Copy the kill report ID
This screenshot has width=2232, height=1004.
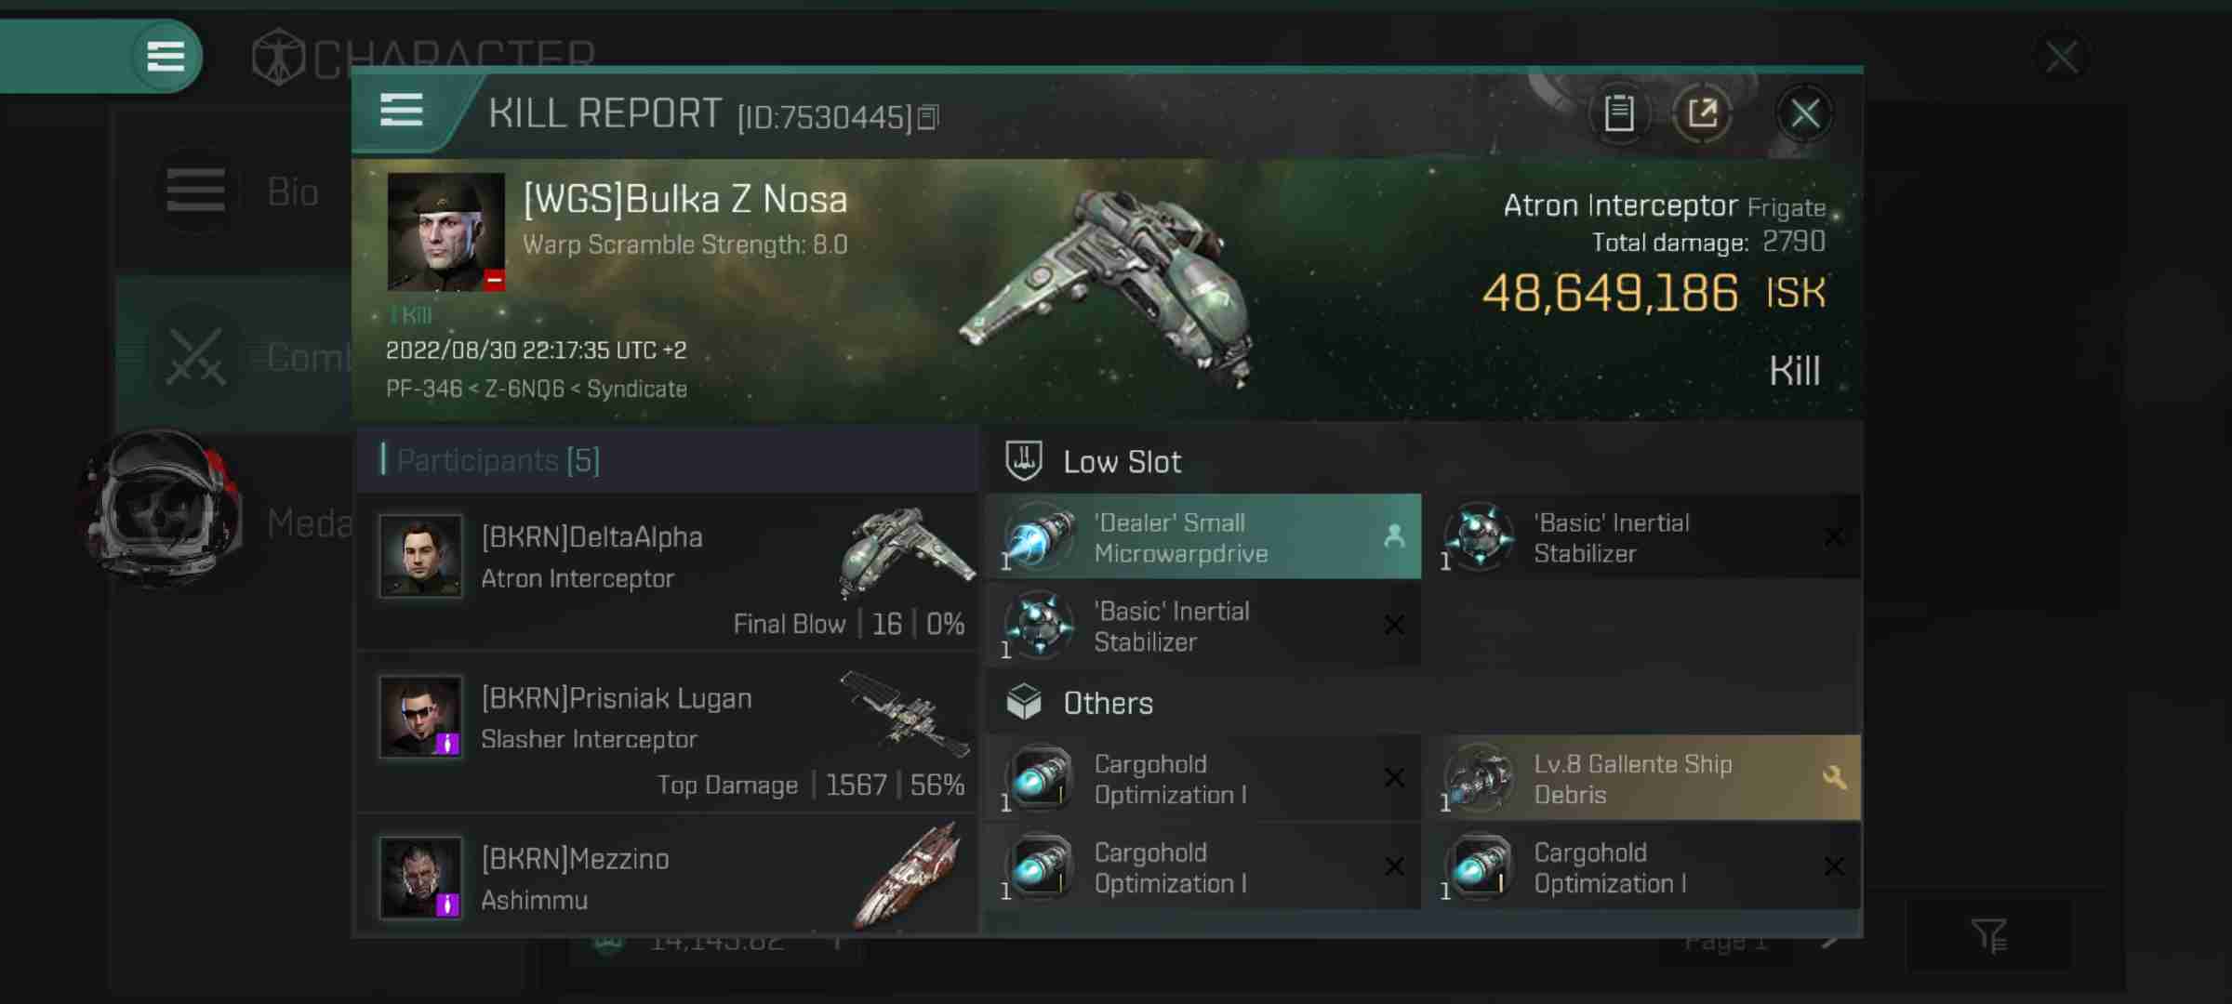928,117
